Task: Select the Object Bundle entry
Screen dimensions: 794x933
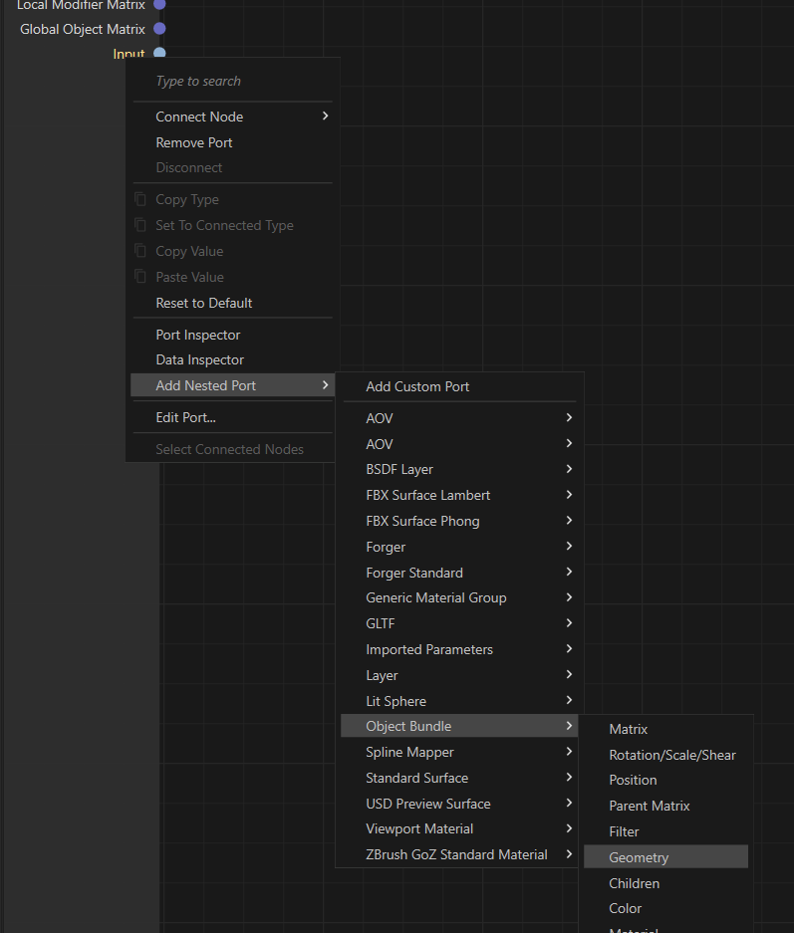Action: click(x=459, y=727)
